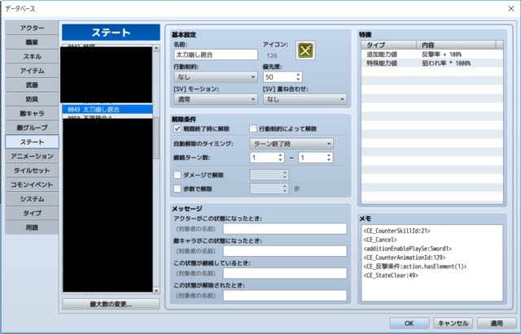Click the state list scrollbar thumb

156,138
